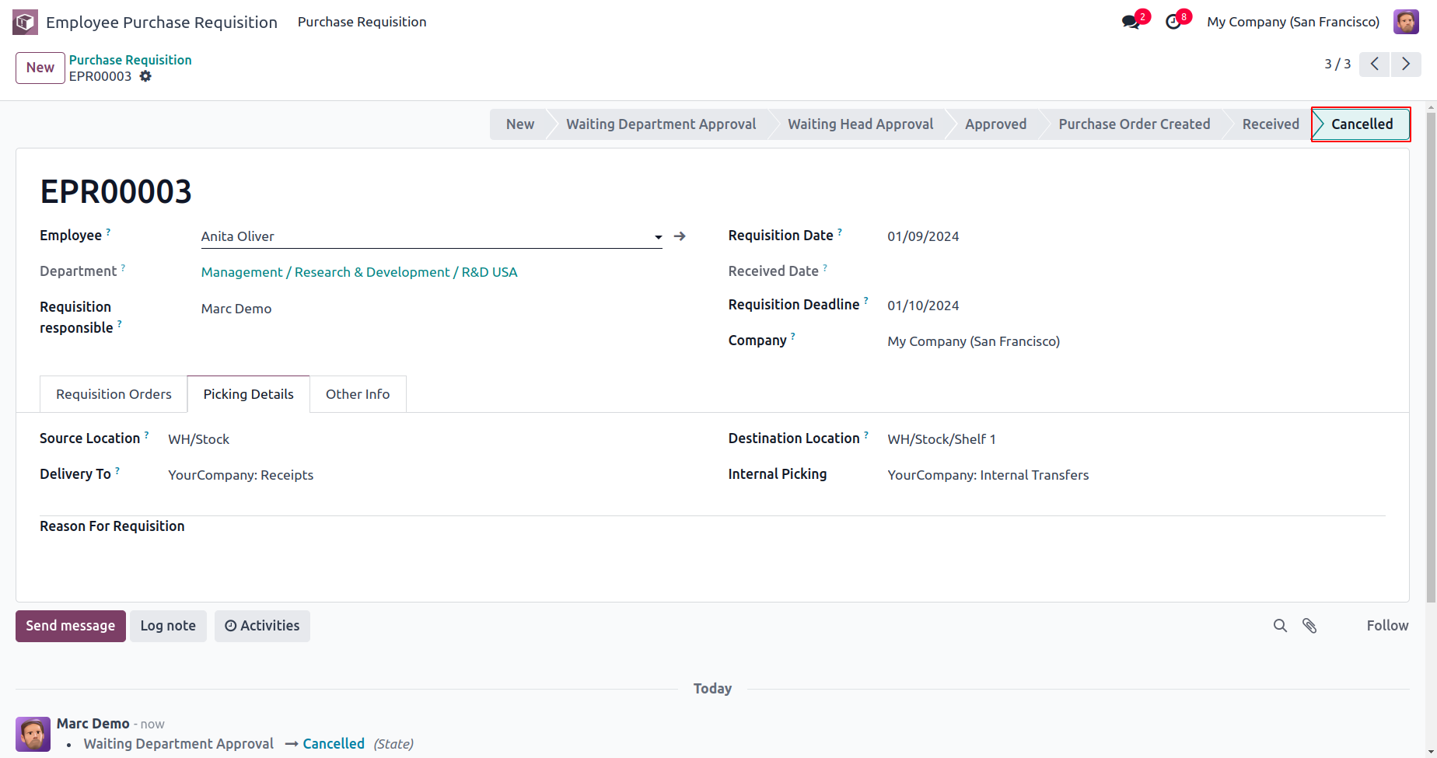This screenshot has width=1437, height=758.
Task: Open the Purchase Requisition top menu
Action: click(362, 22)
